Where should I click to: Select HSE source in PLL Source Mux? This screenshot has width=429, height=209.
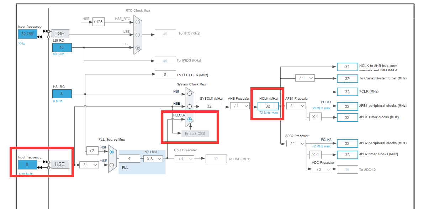[112, 165]
